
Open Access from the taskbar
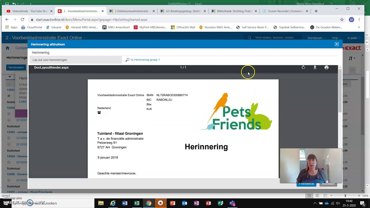[208, 203]
